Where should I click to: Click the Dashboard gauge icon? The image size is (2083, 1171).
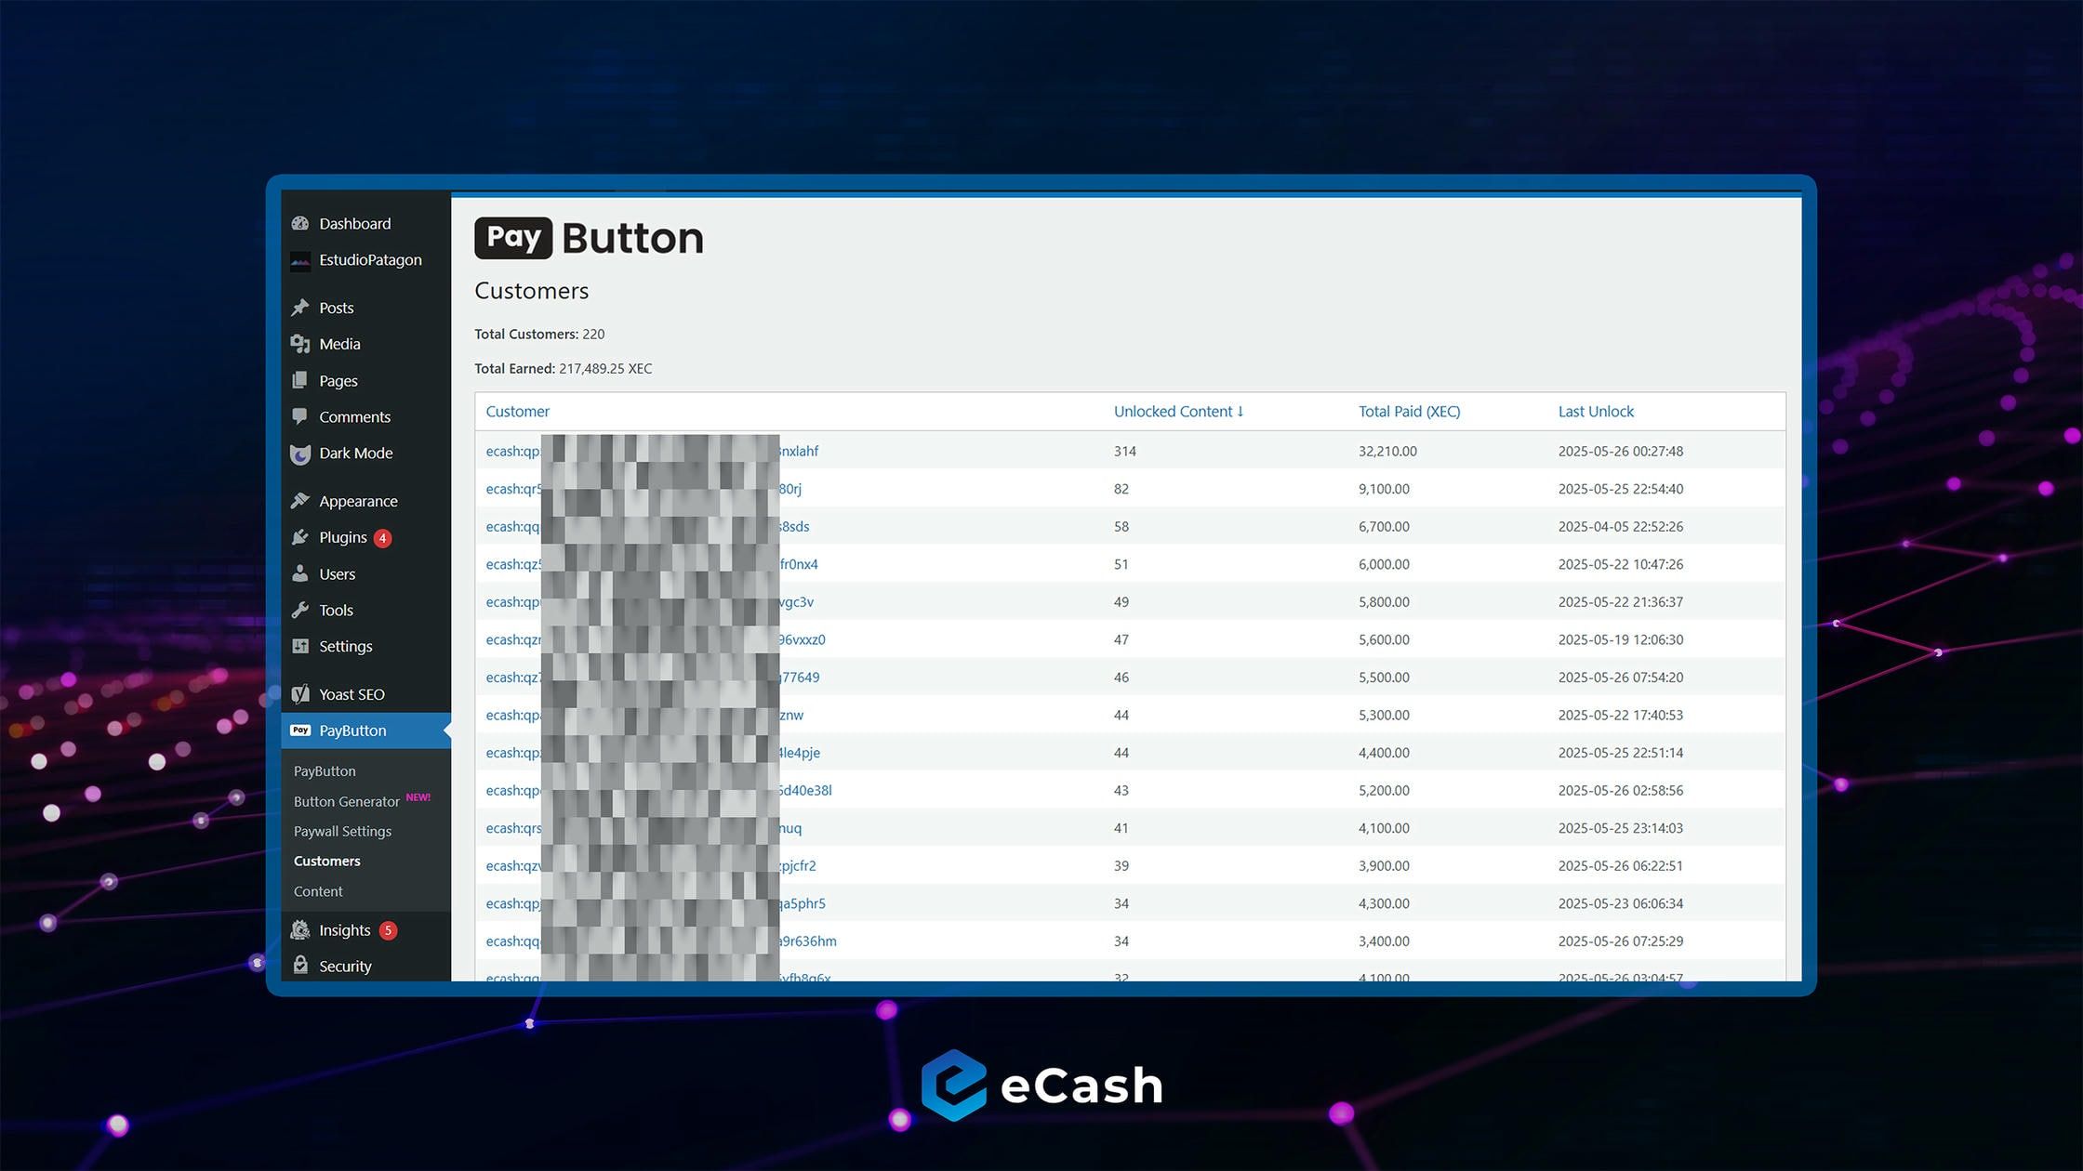(299, 223)
